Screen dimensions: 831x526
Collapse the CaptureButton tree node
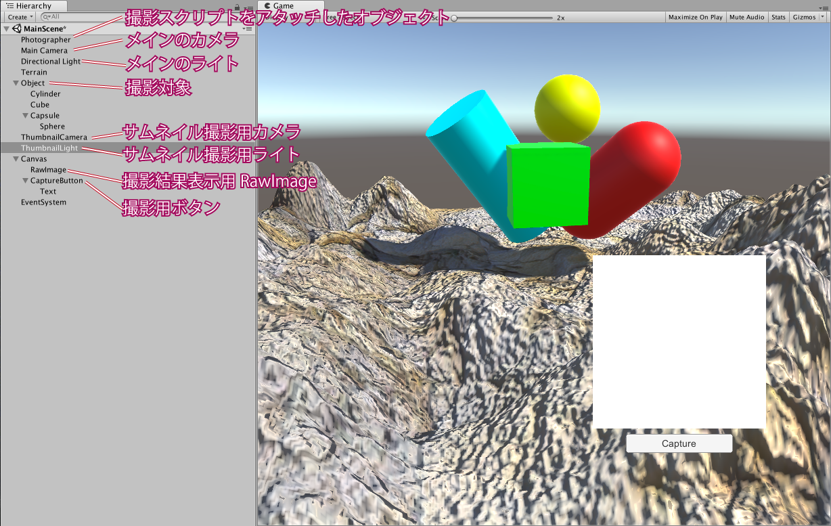tap(25, 181)
